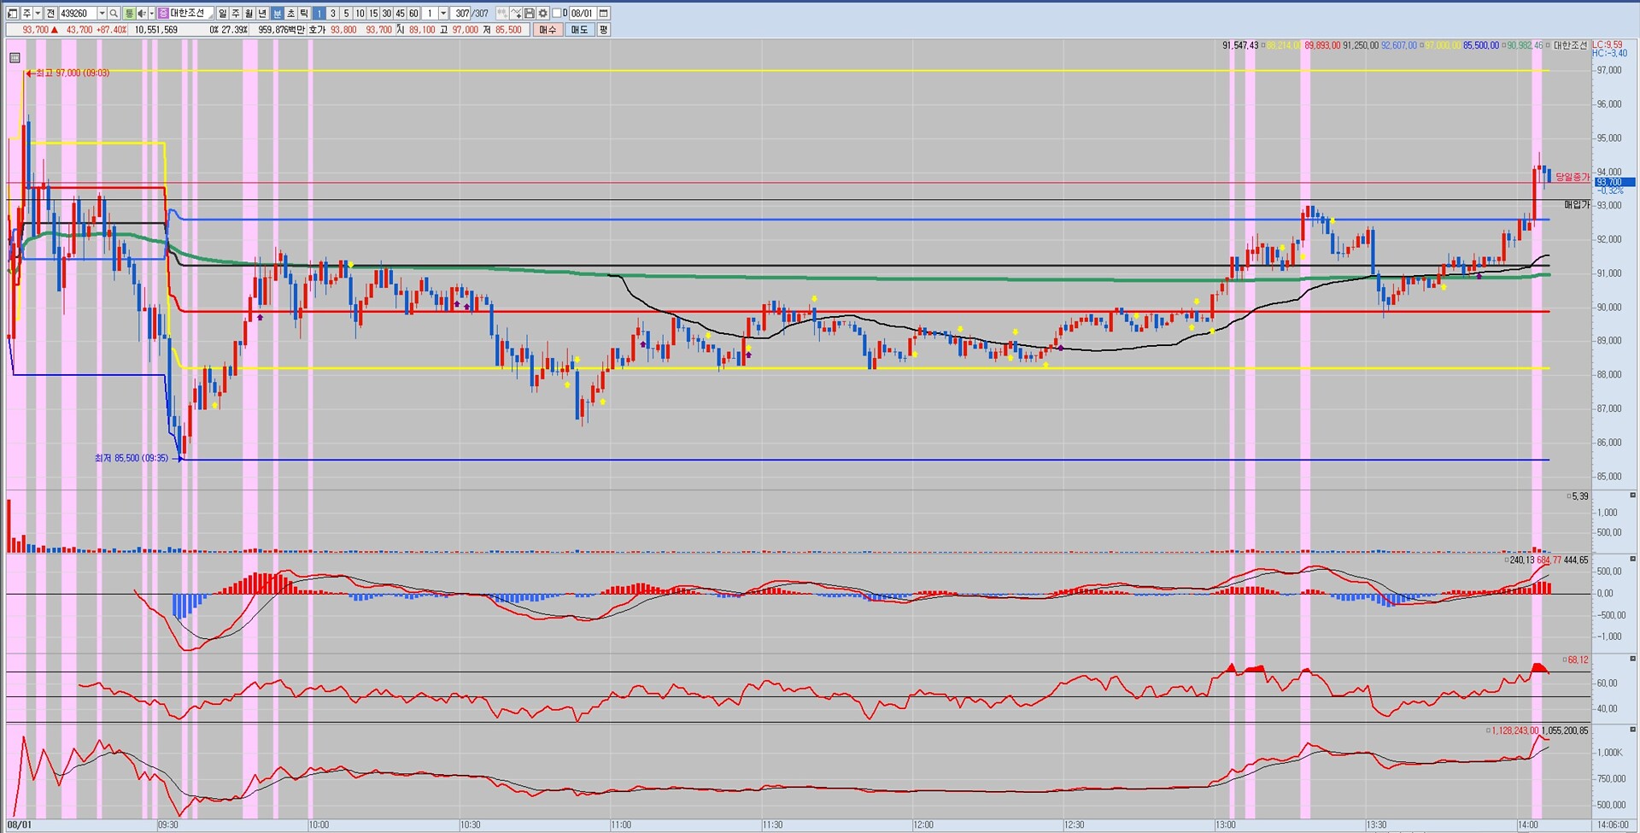Expand the minute interval value dropdown
This screenshot has width=1640, height=833.
tap(443, 14)
